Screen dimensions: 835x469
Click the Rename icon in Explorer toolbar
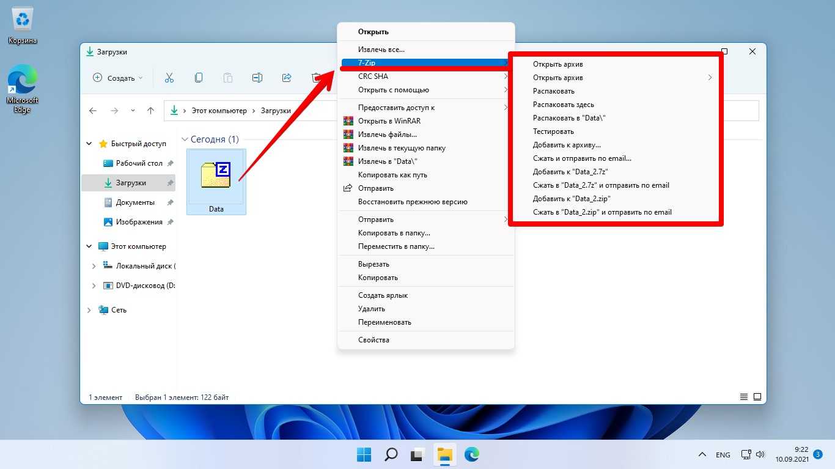tap(257, 78)
